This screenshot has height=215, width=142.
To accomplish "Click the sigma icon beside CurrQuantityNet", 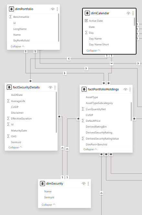I will (x=83, y=109).
